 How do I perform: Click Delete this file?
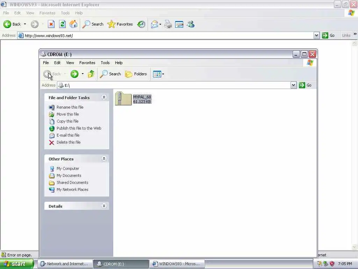tap(69, 142)
